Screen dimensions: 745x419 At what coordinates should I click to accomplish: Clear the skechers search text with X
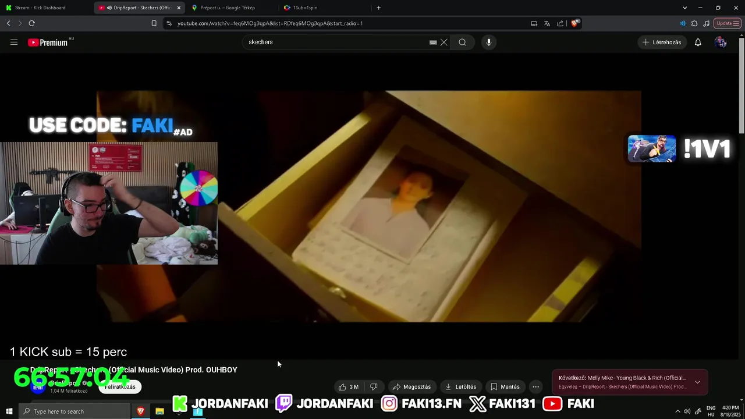pyautogui.click(x=444, y=42)
